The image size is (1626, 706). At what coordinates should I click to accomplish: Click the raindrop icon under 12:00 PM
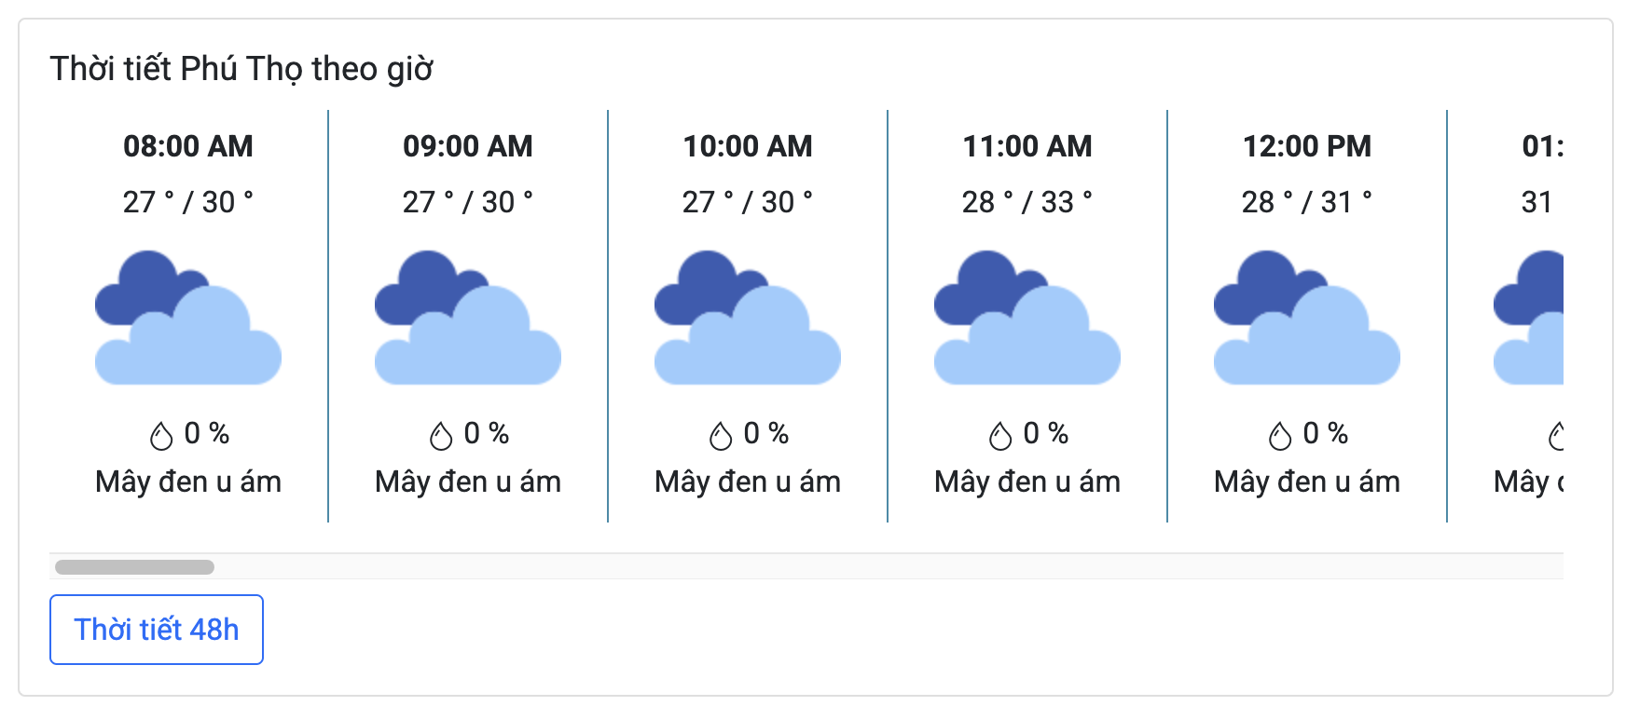point(1280,435)
